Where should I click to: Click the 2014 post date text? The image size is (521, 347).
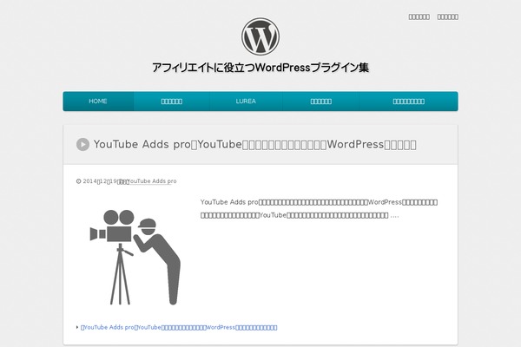click(100, 181)
